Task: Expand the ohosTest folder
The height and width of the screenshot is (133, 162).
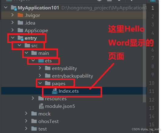Action: click(26, 121)
